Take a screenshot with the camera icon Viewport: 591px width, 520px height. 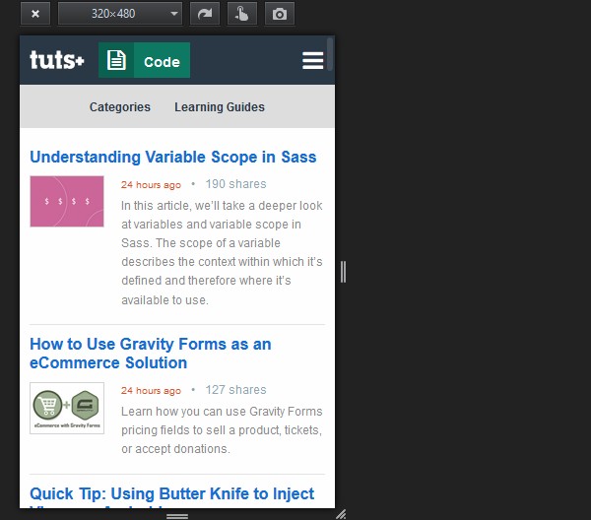(280, 14)
